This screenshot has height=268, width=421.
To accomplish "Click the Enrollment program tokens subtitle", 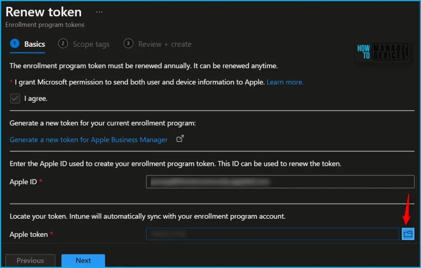I will [x=45, y=25].
